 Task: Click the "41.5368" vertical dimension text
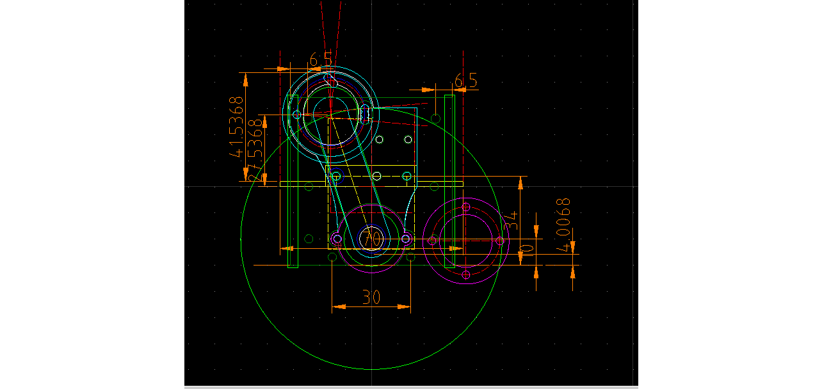pyautogui.click(x=238, y=127)
